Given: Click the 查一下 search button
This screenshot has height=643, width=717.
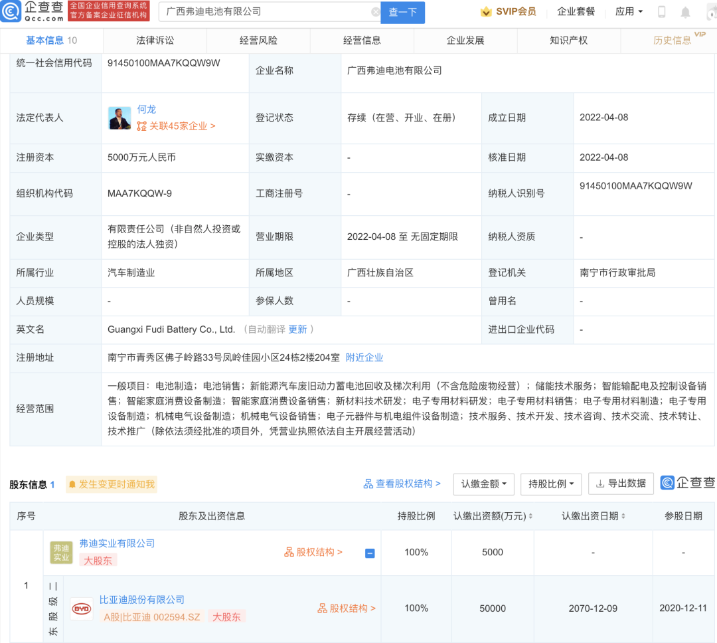Looking at the screenshot, I should [402, 13].
